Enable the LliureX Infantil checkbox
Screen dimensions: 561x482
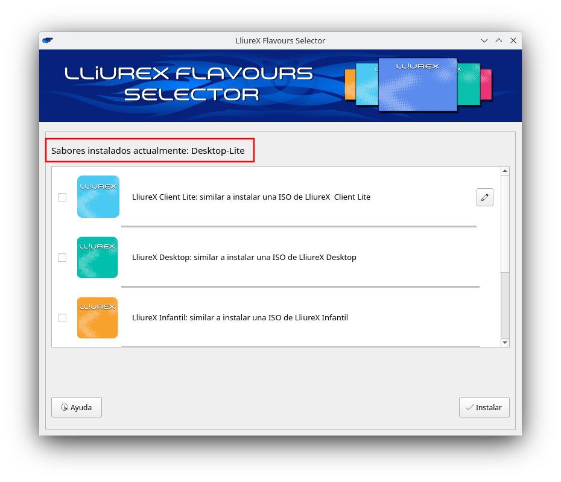[x=62, y=318]
